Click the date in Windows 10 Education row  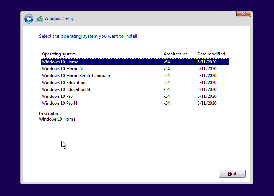pyautogui.click(x=207, y=83)
